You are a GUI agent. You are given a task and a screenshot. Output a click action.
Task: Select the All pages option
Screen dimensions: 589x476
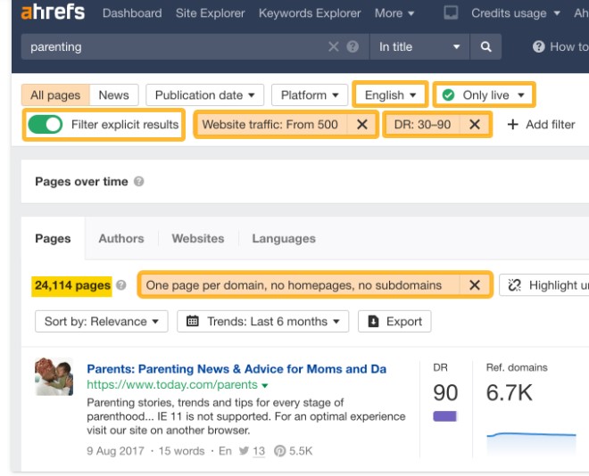[55, 95]
